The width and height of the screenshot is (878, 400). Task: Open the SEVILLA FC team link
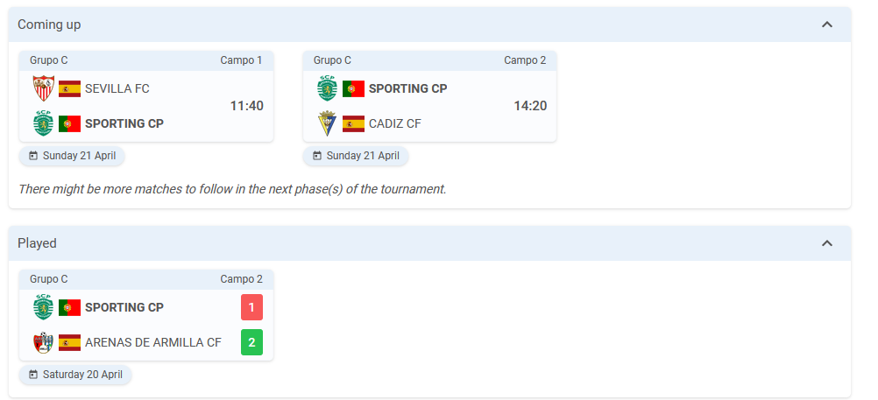click(x=117, y=89)
